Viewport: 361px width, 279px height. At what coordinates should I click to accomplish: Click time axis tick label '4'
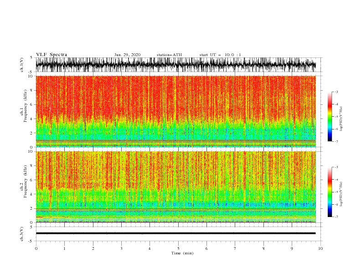[x=150, y=248]
